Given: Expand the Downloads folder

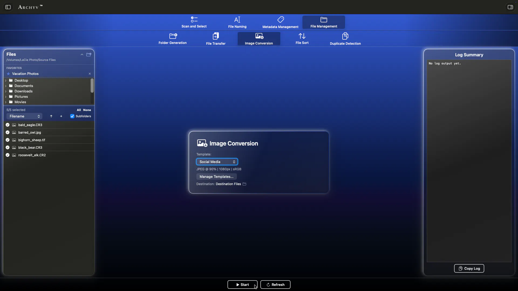Looking at the screenshot, I should tap(6, 91).
